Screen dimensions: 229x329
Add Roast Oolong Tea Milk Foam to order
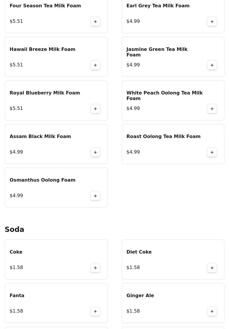(x=212, y=152)
